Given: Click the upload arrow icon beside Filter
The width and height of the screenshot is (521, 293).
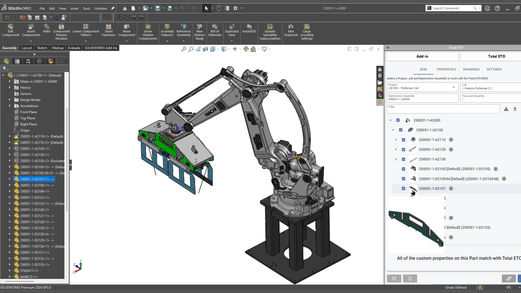Looking at the screenshot, I should point(515,109).
